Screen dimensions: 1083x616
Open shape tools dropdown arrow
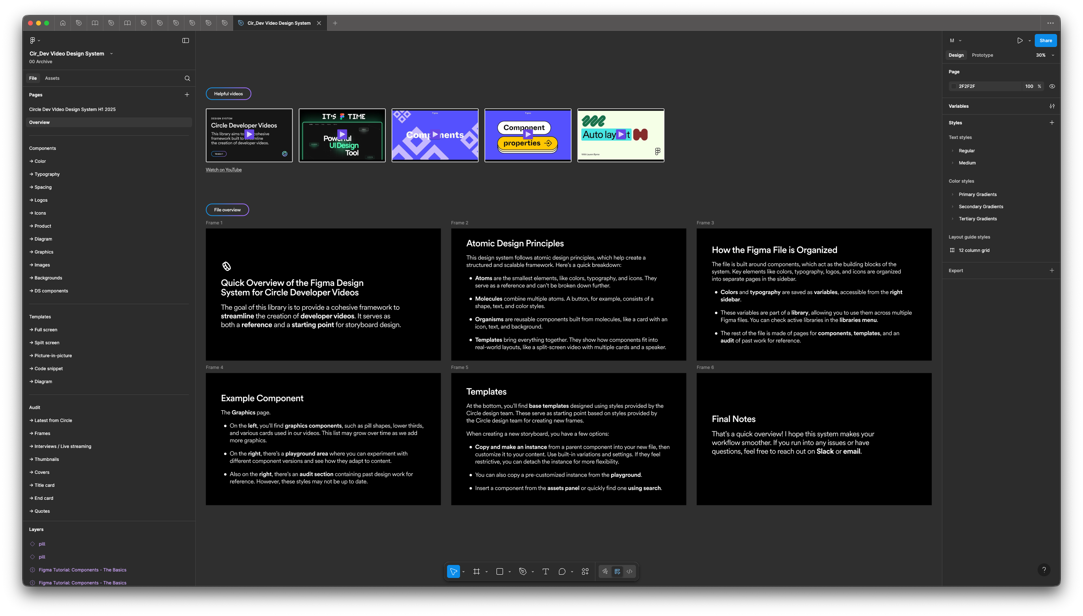click(x=509, y=572)
